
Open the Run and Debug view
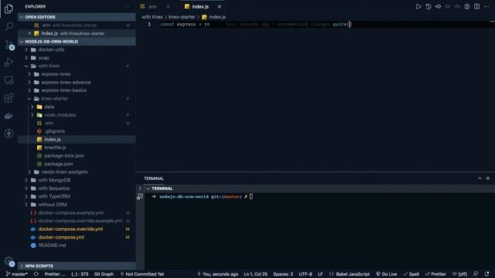coord(9,63)
